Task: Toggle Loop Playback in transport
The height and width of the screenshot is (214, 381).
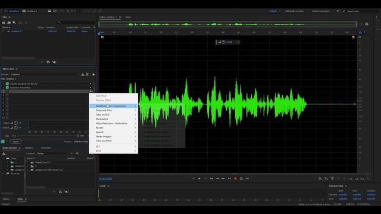Action: coord(241,178)
